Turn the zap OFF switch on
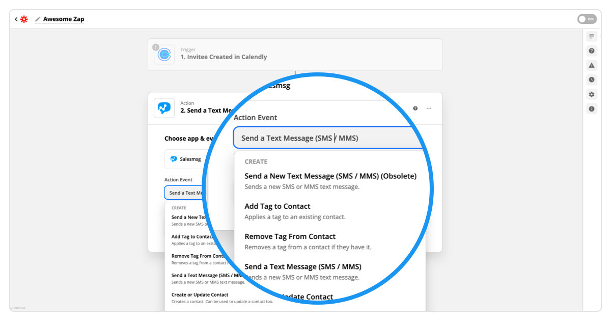This screenshot has width=611, height=321. tap(587, 19)
